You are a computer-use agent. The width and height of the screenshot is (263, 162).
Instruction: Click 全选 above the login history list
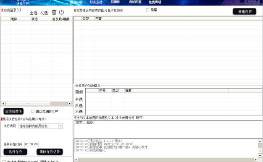coord(34,13)
